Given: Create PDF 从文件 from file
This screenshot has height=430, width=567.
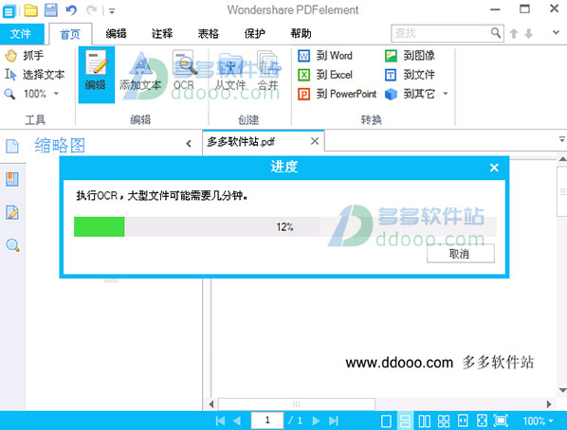Looking at the screenshot, I should [x=230, y=72].
